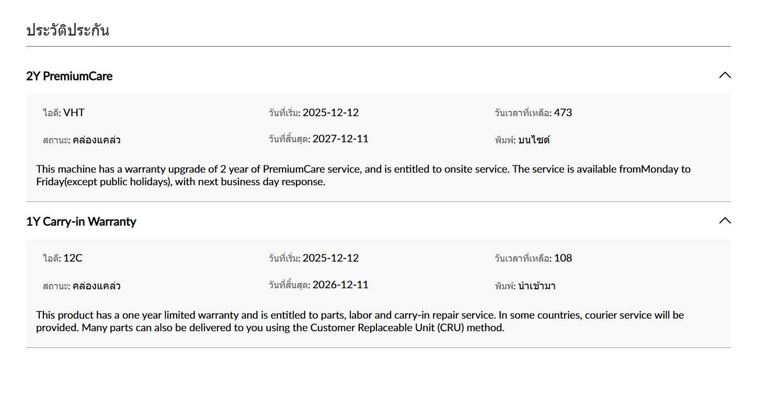Viewport: 766px width, 395px height.
Task: Click the 2Y PremiumCare heading
Action: point(69,76)
